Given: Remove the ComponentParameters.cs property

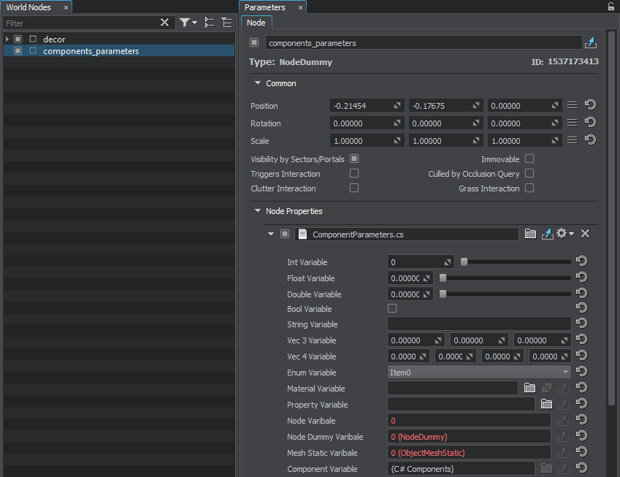Looking at the screenshot, I should pyautogui.click(x=585, y=234).
